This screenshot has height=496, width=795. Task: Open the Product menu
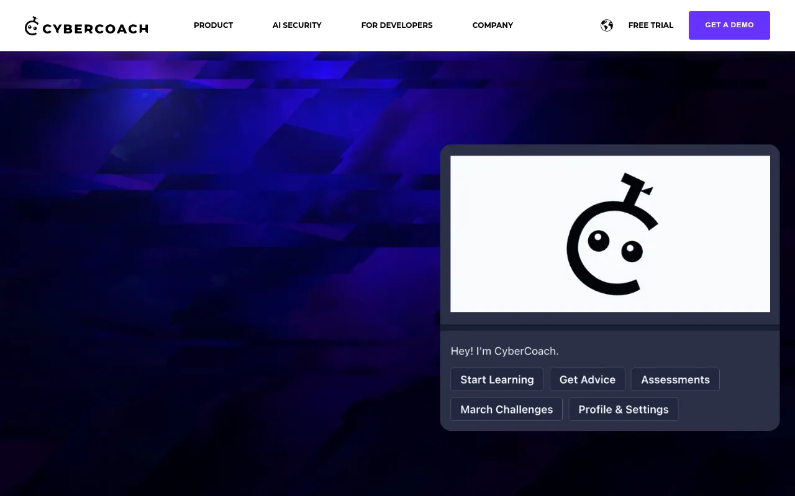[213, 25]
